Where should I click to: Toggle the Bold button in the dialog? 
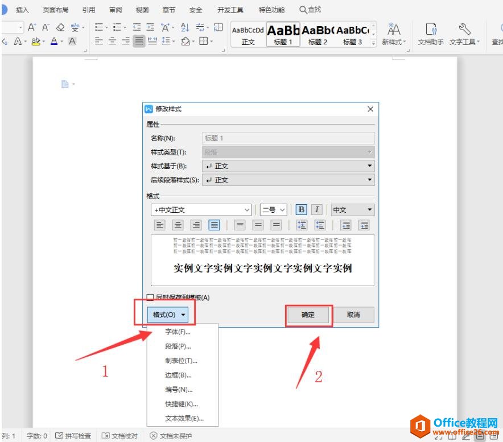[x=301, y=210]
